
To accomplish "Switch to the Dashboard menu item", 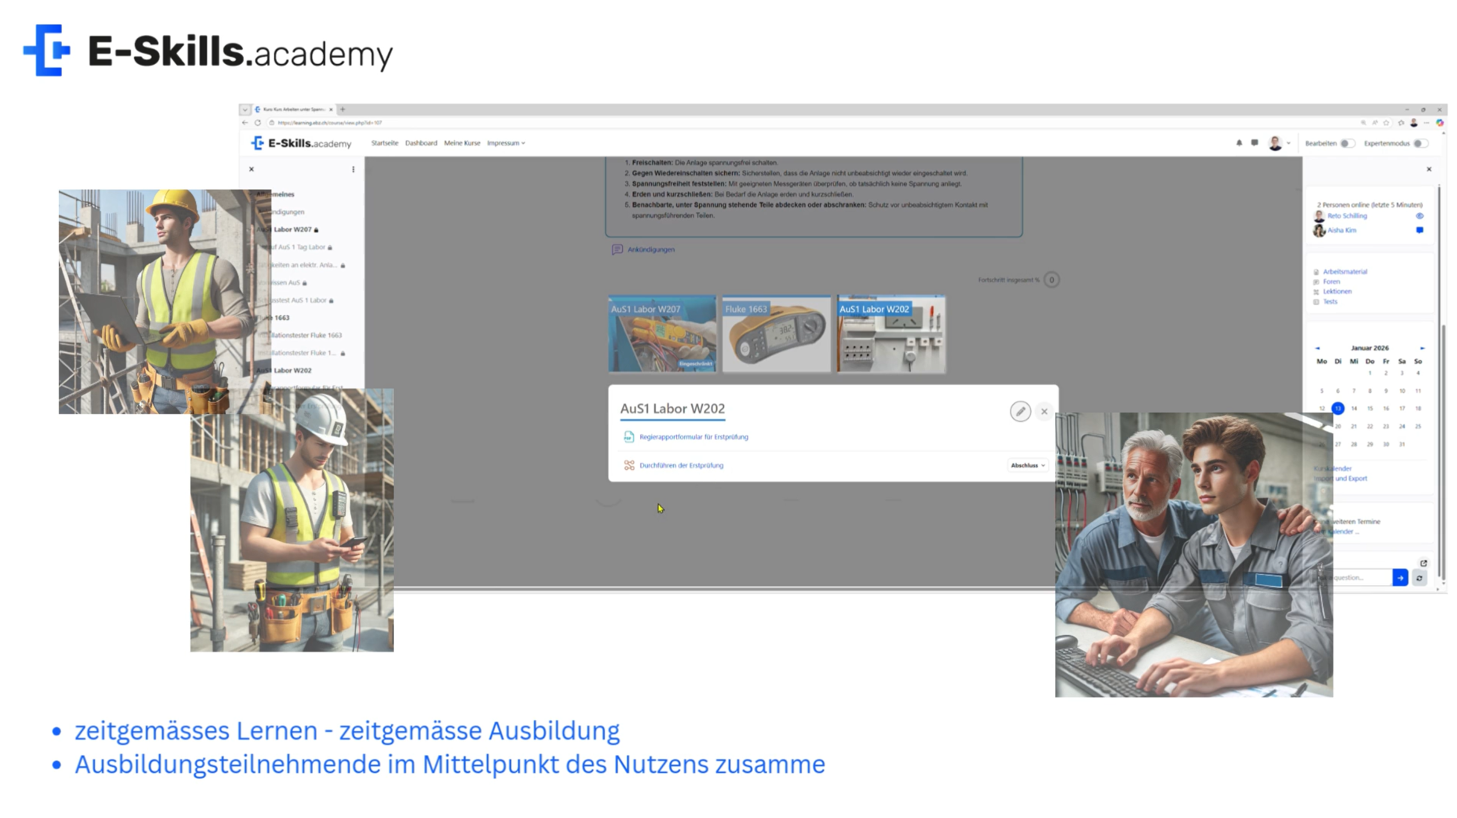I will (421, 143).
